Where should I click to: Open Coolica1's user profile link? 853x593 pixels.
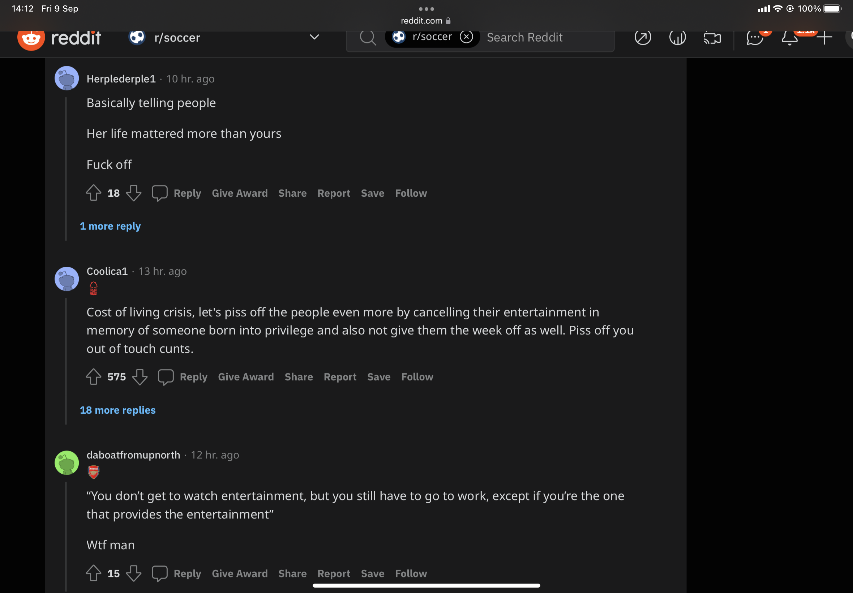click(x=107, y=271)
